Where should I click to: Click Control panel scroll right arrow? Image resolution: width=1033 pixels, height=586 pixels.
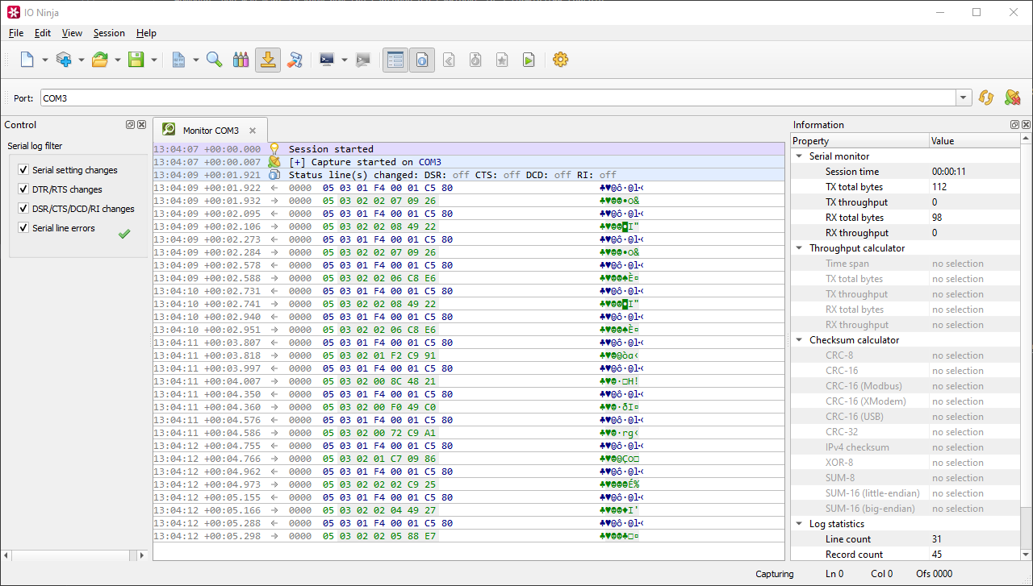pos(143,555)
